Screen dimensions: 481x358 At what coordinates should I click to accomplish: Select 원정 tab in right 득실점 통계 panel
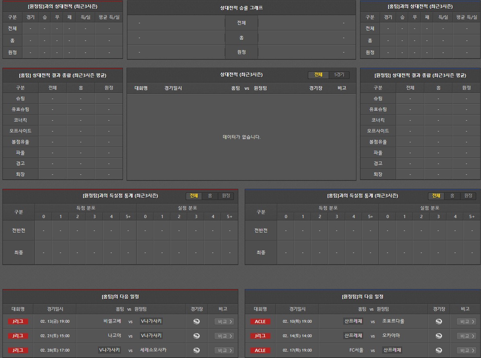click(468, 196)
